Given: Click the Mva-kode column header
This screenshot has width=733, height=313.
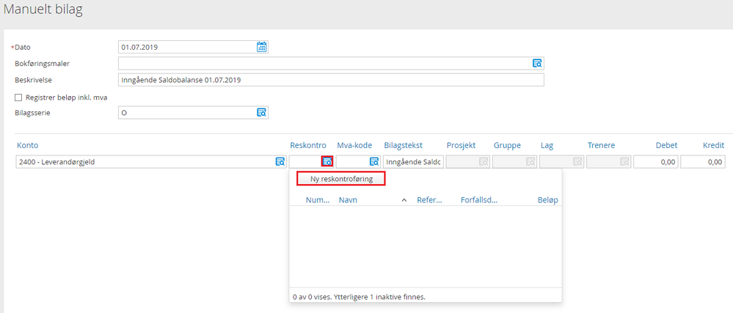Looking at the screenshot, I should (354, 145).
